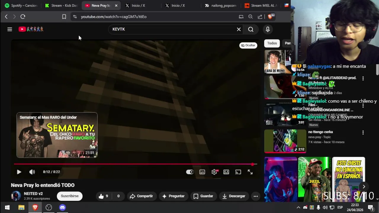Share the video via Compartir
The image size is (379, 213).
[x=141, y=196]
